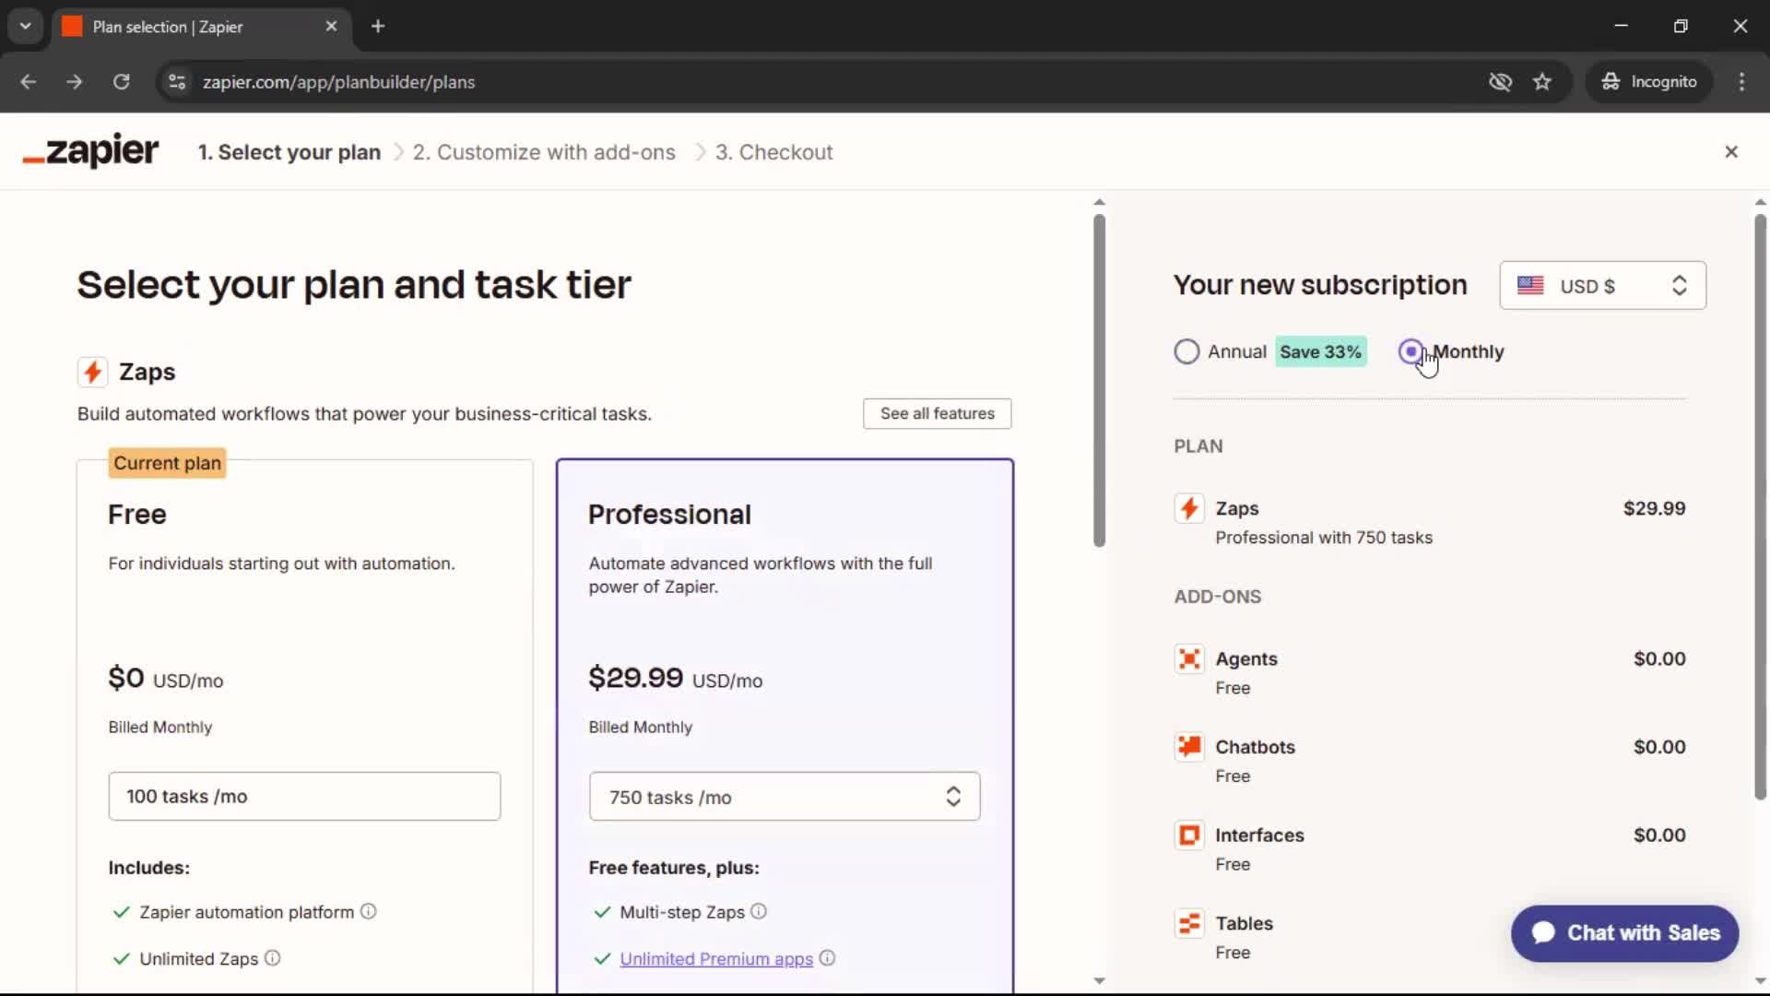Open the 750 tasks /mo tier dropdown
Image resolution: width=1770 pixels, height=996 pixels.
click(785, 797)
